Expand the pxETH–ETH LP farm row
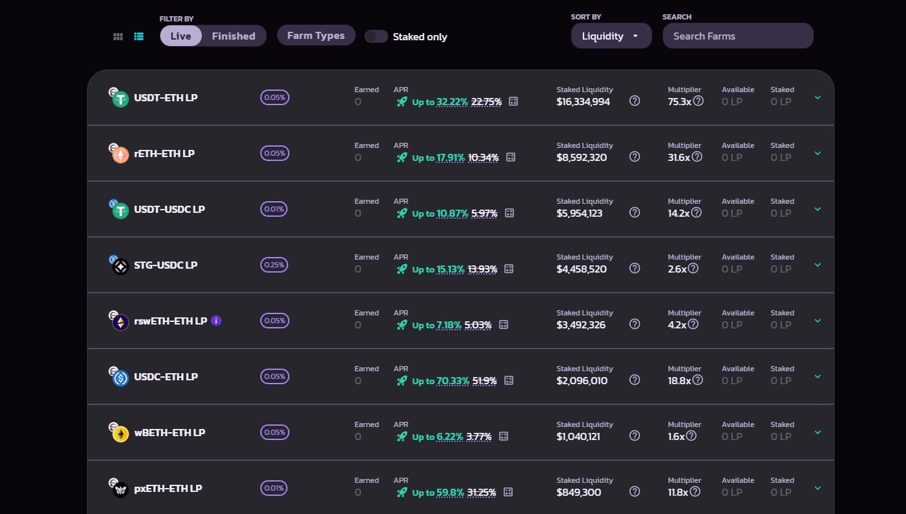Viewport: 906px width, 514px height. [x=817, y=487]
